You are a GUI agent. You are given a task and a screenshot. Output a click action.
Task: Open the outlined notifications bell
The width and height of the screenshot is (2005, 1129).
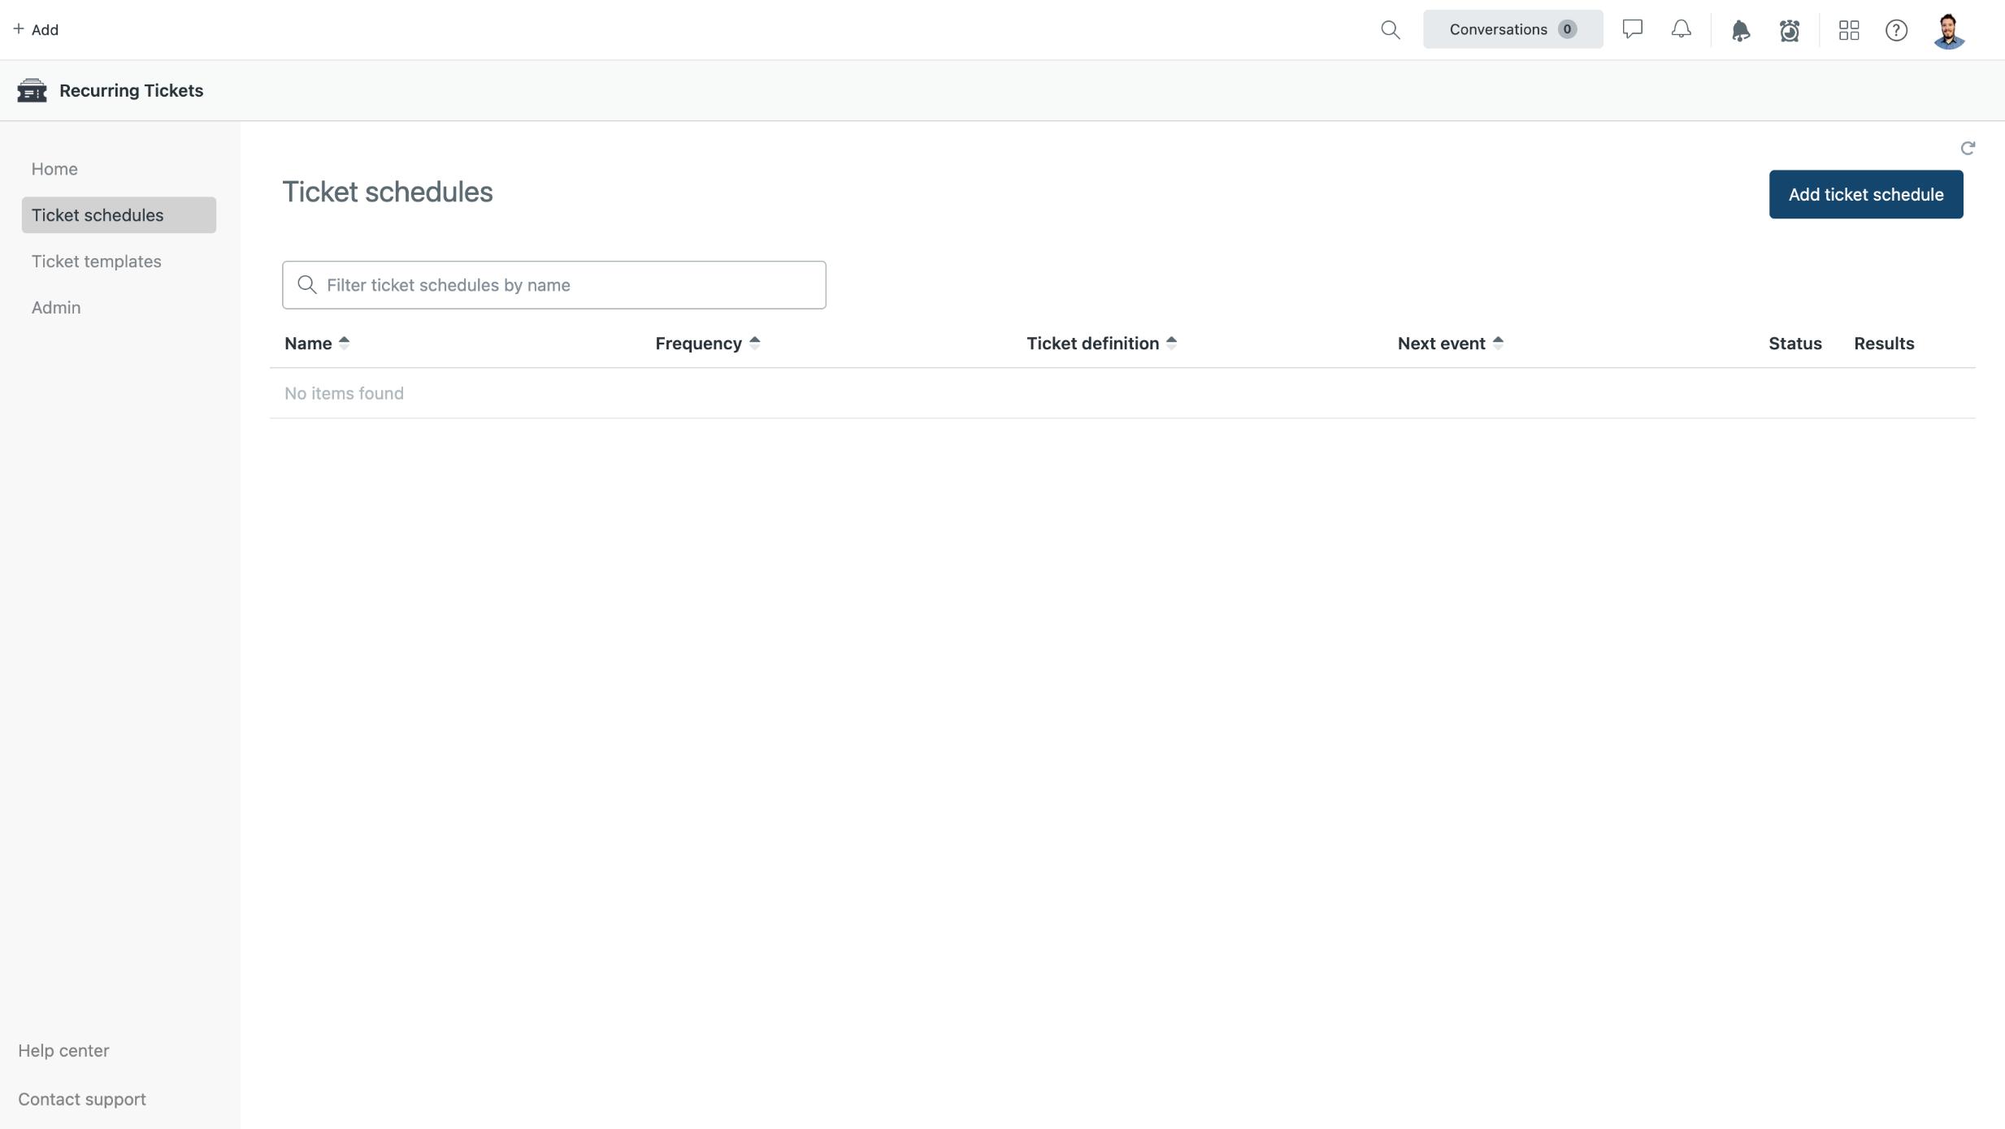pos(1681,30)
